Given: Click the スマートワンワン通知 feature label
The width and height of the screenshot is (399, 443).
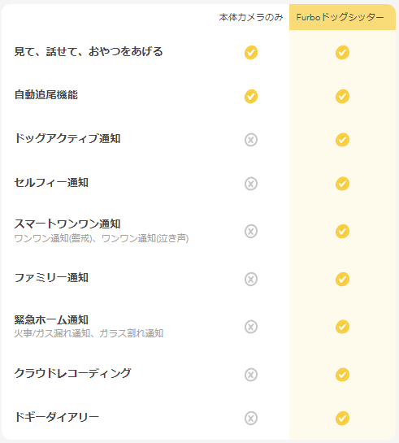Looking at the screenshot, I should [x=67, y=224].
